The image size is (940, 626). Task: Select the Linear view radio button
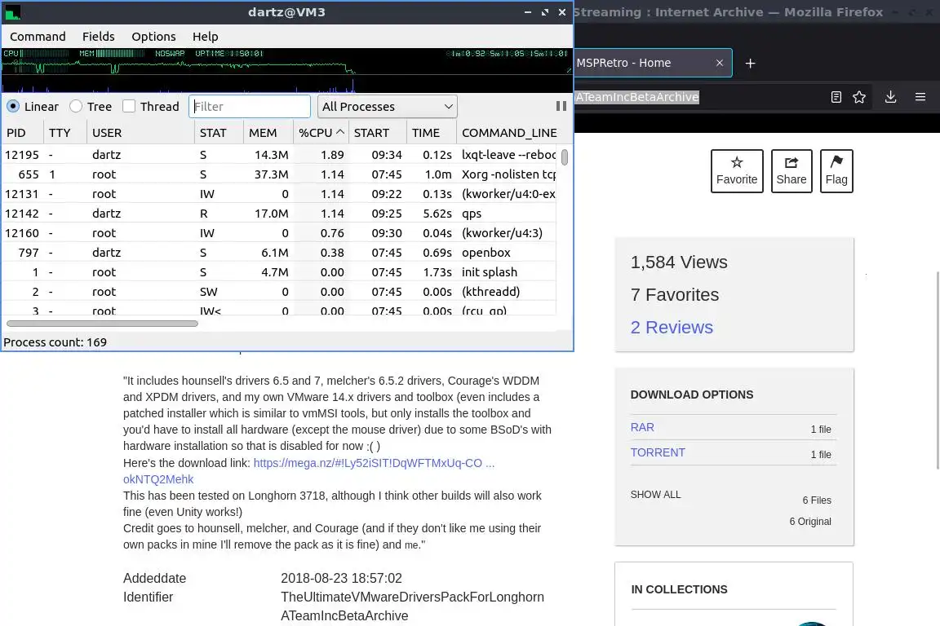13,107
